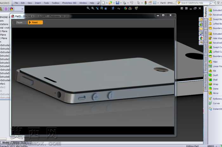The image size is (222, 147).
Task: Open the Hole Wizard tool
Action: [215, 38]
